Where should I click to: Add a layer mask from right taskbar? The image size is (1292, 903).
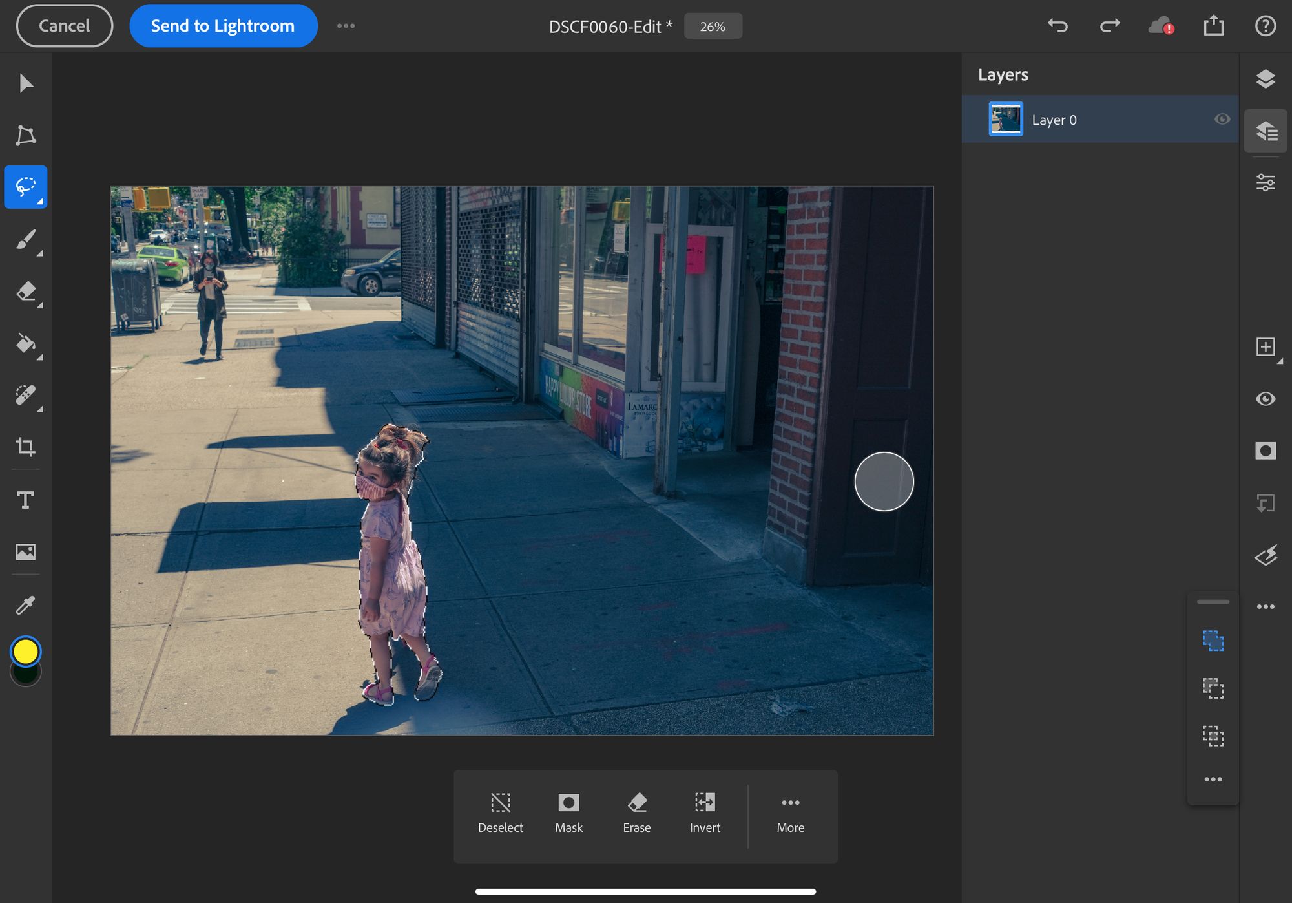[1266, 451]
